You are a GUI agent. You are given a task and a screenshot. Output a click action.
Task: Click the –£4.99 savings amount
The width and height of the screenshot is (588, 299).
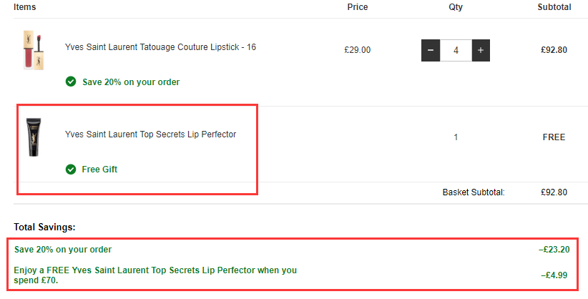(x=556, y=275)
